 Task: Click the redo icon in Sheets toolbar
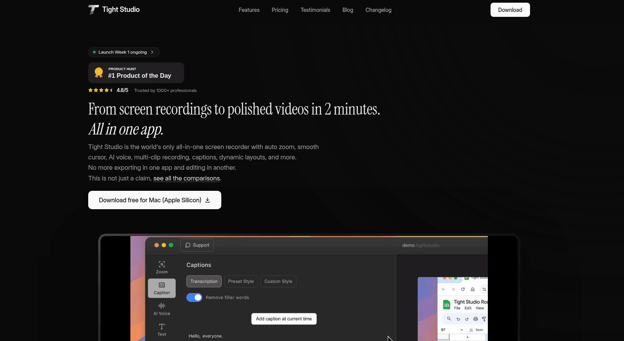tap(467, 319)
